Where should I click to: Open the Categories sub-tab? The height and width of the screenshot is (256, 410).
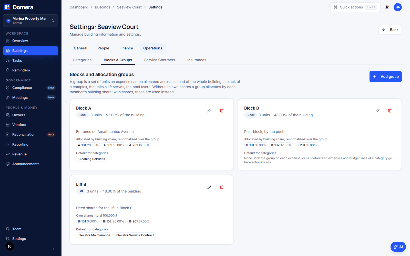82,60
